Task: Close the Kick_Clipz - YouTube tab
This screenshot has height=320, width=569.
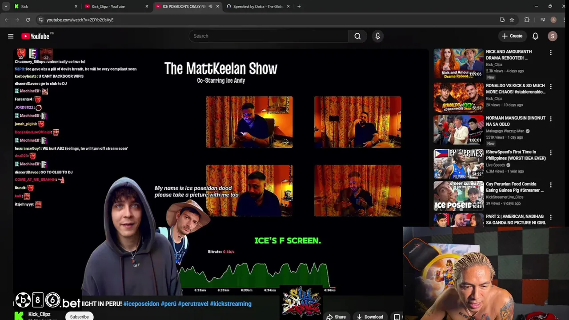Action: click(x=147, y=6)
